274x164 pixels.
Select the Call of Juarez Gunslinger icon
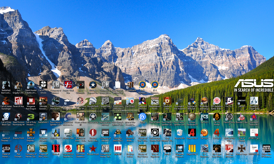click(x=6, y=101)
